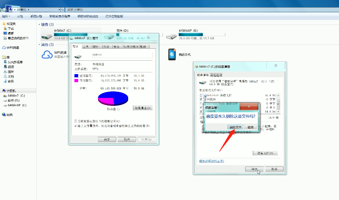Select WPS网盘 in the sidebar
339x200 pixels.
coord(13,48)
